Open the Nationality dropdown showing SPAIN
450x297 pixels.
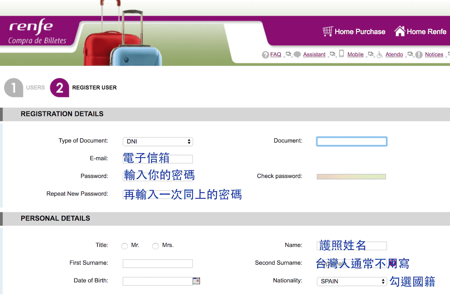[351, 281]
